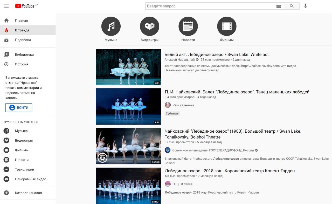Click the flame icon for В тренде
This screenshot has width=332, height=204.
point(6,30)
